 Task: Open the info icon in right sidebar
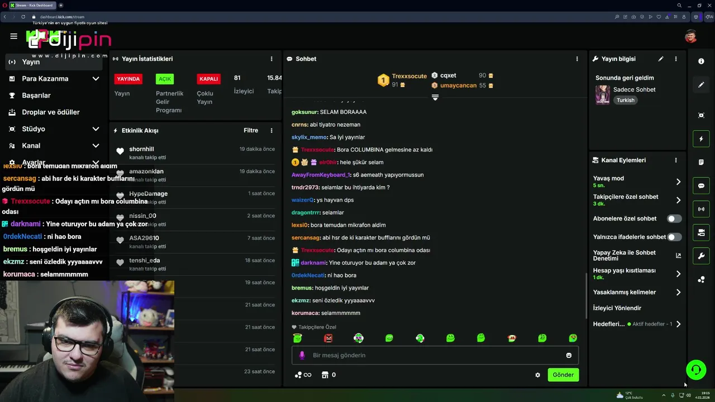click(x=701, y=61)
